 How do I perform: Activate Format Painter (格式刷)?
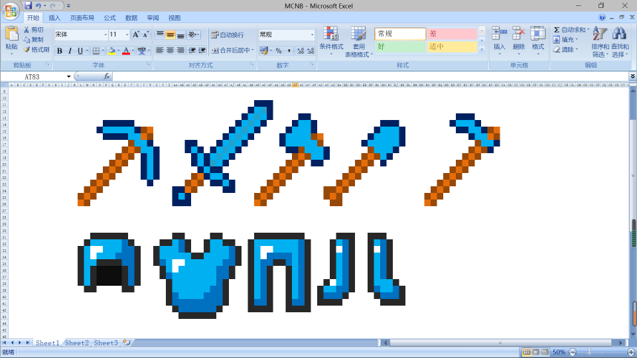click(36, 50)
